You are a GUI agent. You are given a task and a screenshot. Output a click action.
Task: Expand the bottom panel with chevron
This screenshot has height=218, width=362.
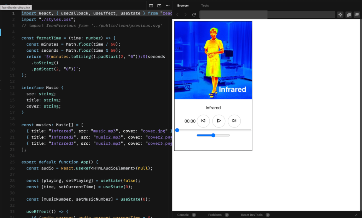click(356, 215)
